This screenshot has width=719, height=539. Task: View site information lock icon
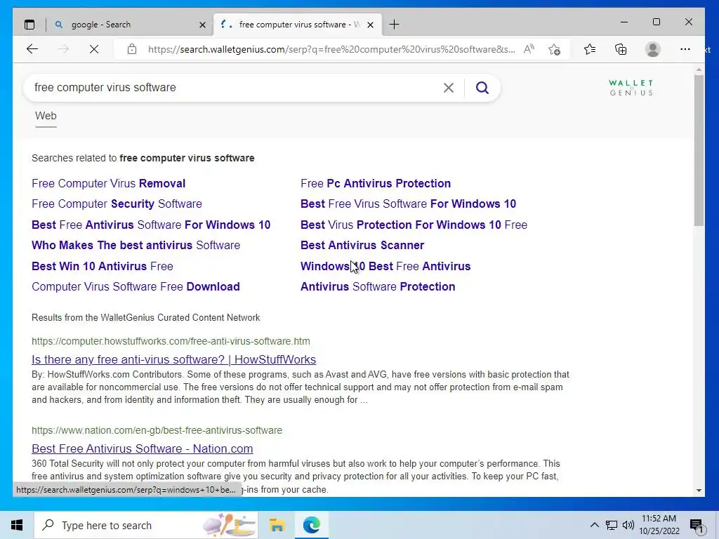132,49
